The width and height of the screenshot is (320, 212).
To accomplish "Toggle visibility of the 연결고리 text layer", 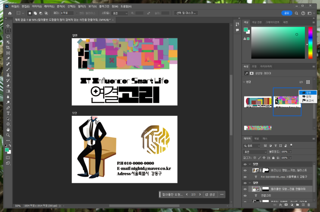I will click(x=245, y=195).
